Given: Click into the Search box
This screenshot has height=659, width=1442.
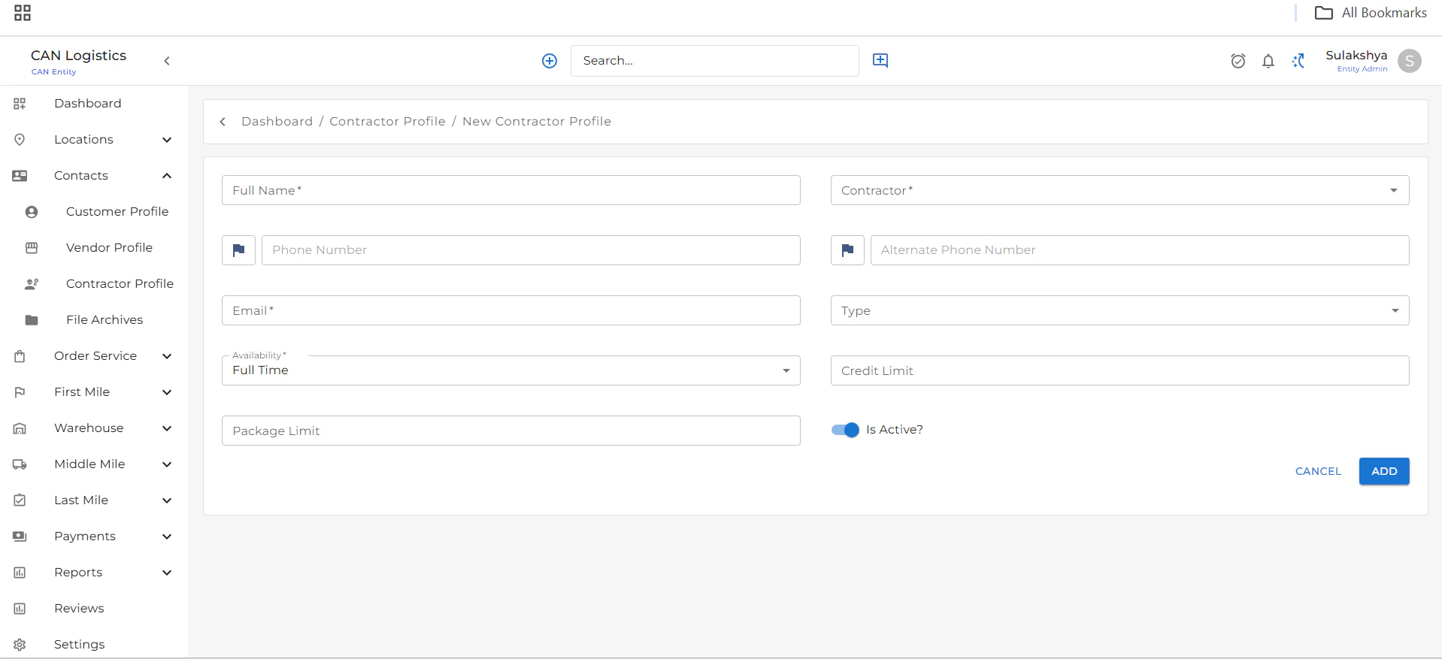Looking at the screenshot, I should pos(714,61).
